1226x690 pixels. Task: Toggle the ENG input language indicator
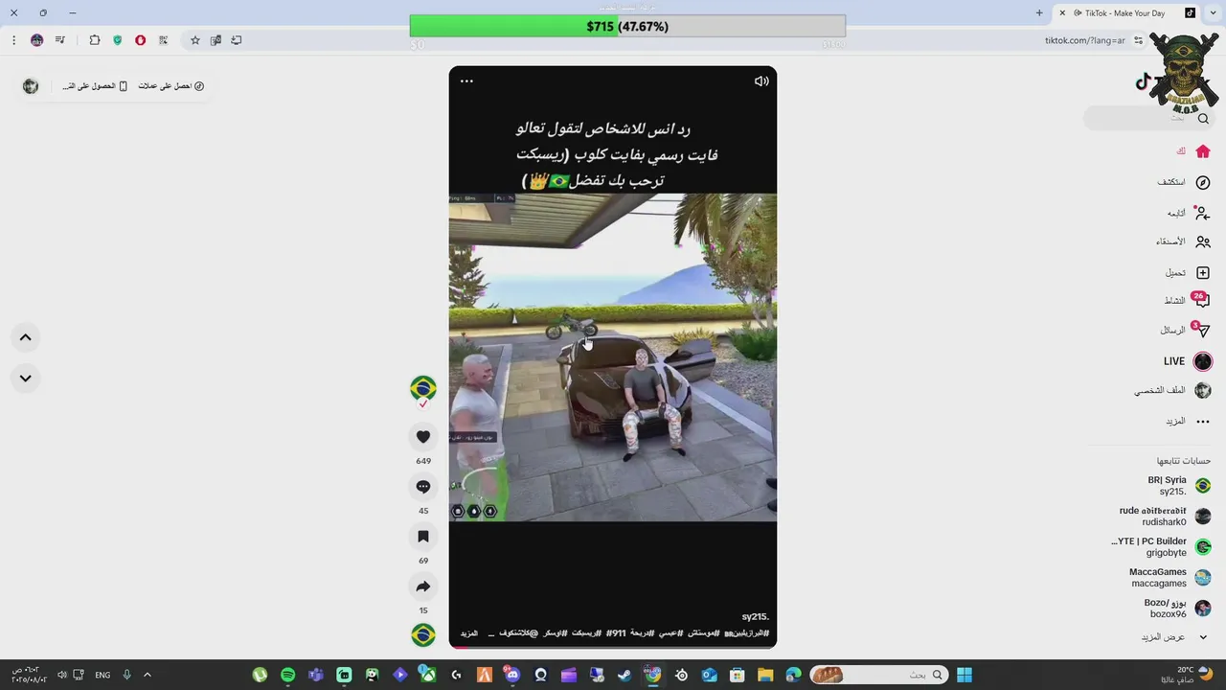pos(102,676)
